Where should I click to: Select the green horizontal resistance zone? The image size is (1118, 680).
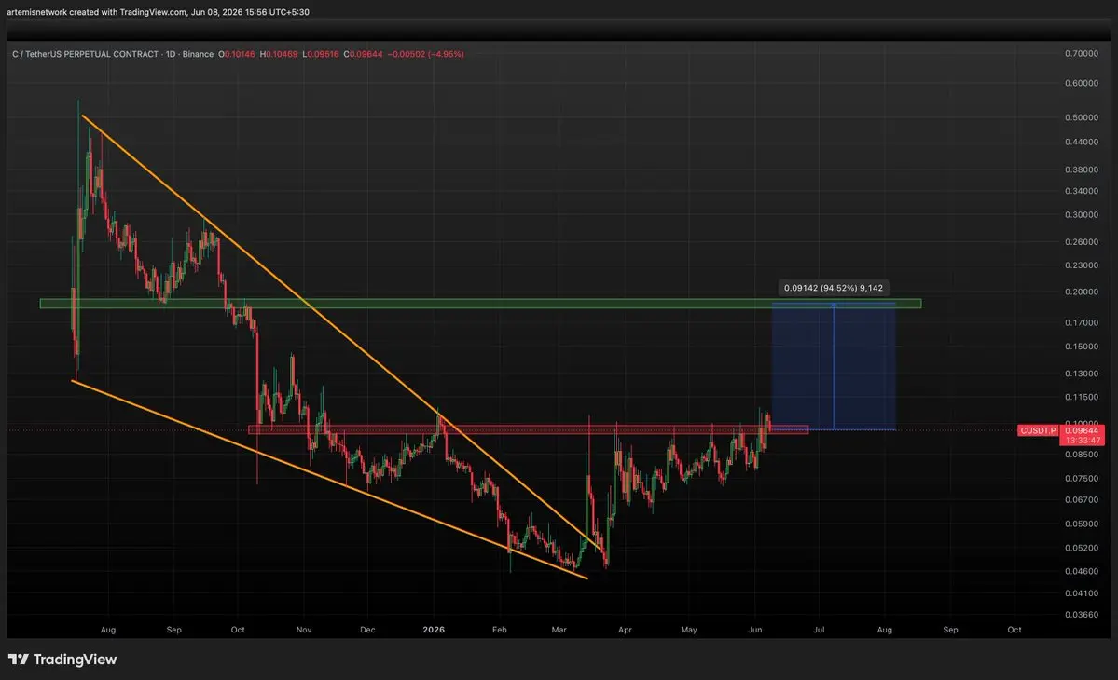[x=480, y=304]
